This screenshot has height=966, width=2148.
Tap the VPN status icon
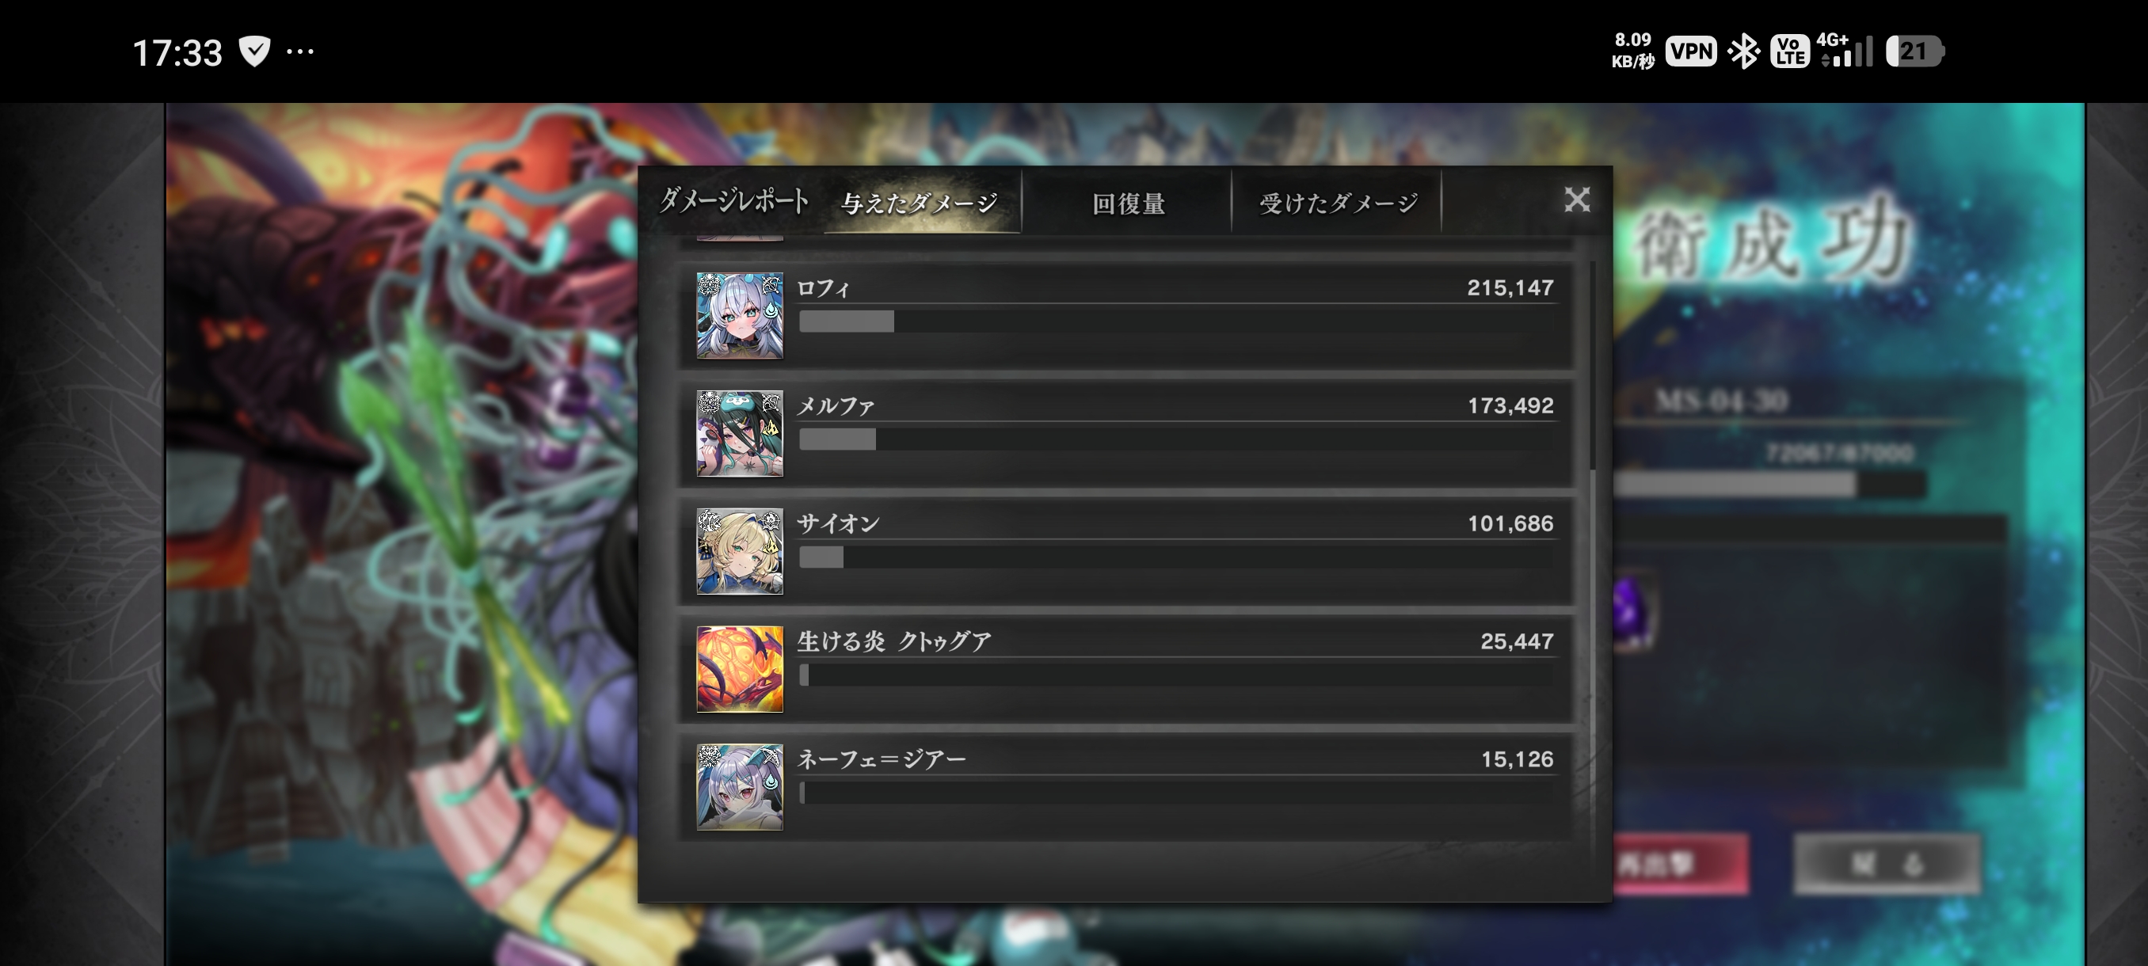click(1691, 51)
